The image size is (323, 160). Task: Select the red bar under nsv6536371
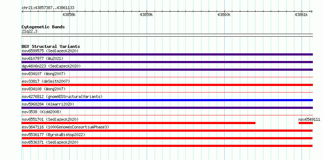click(167, 146)
